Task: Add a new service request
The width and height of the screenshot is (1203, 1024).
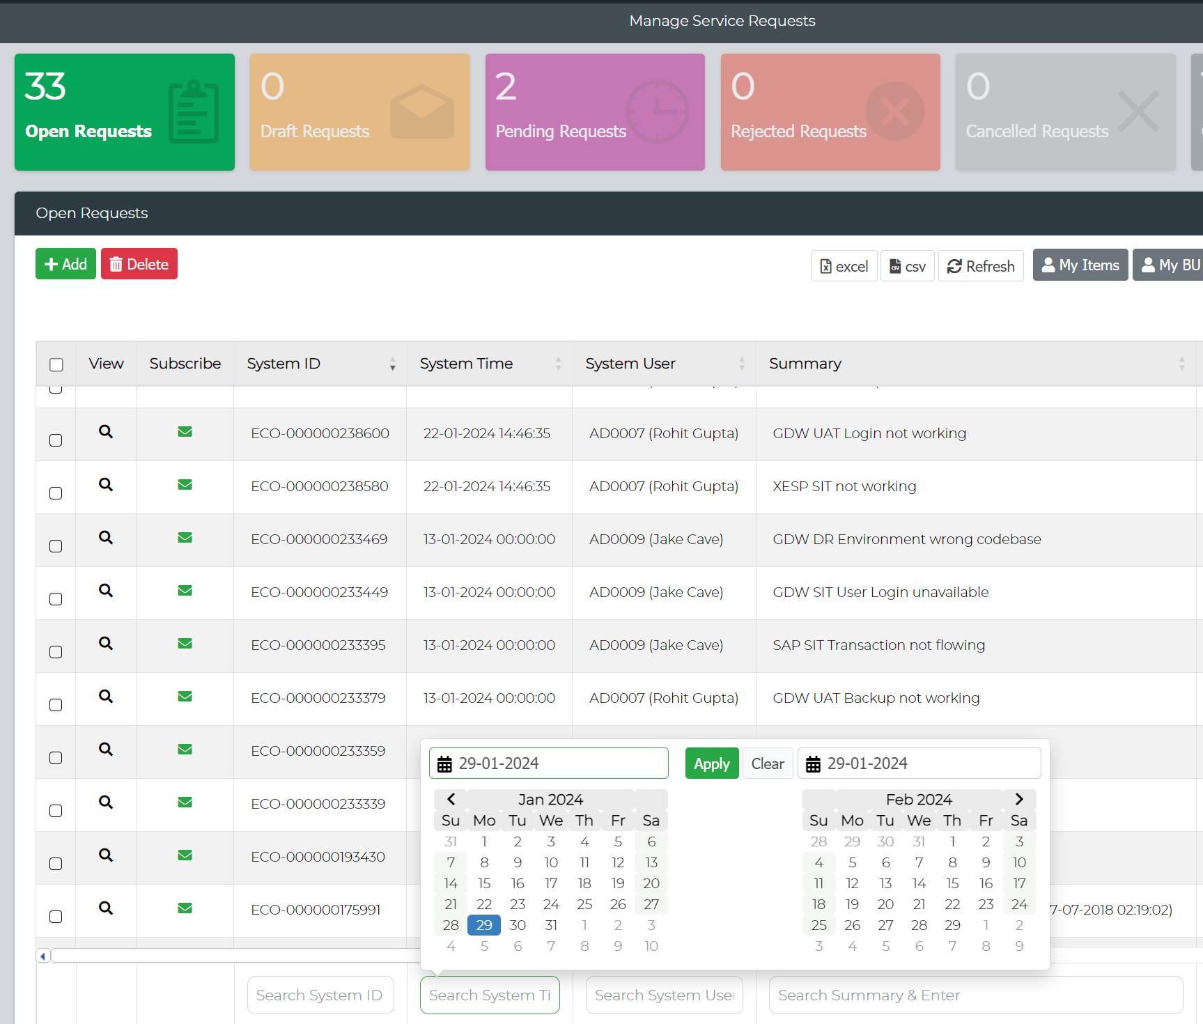Action: (65, 264)
